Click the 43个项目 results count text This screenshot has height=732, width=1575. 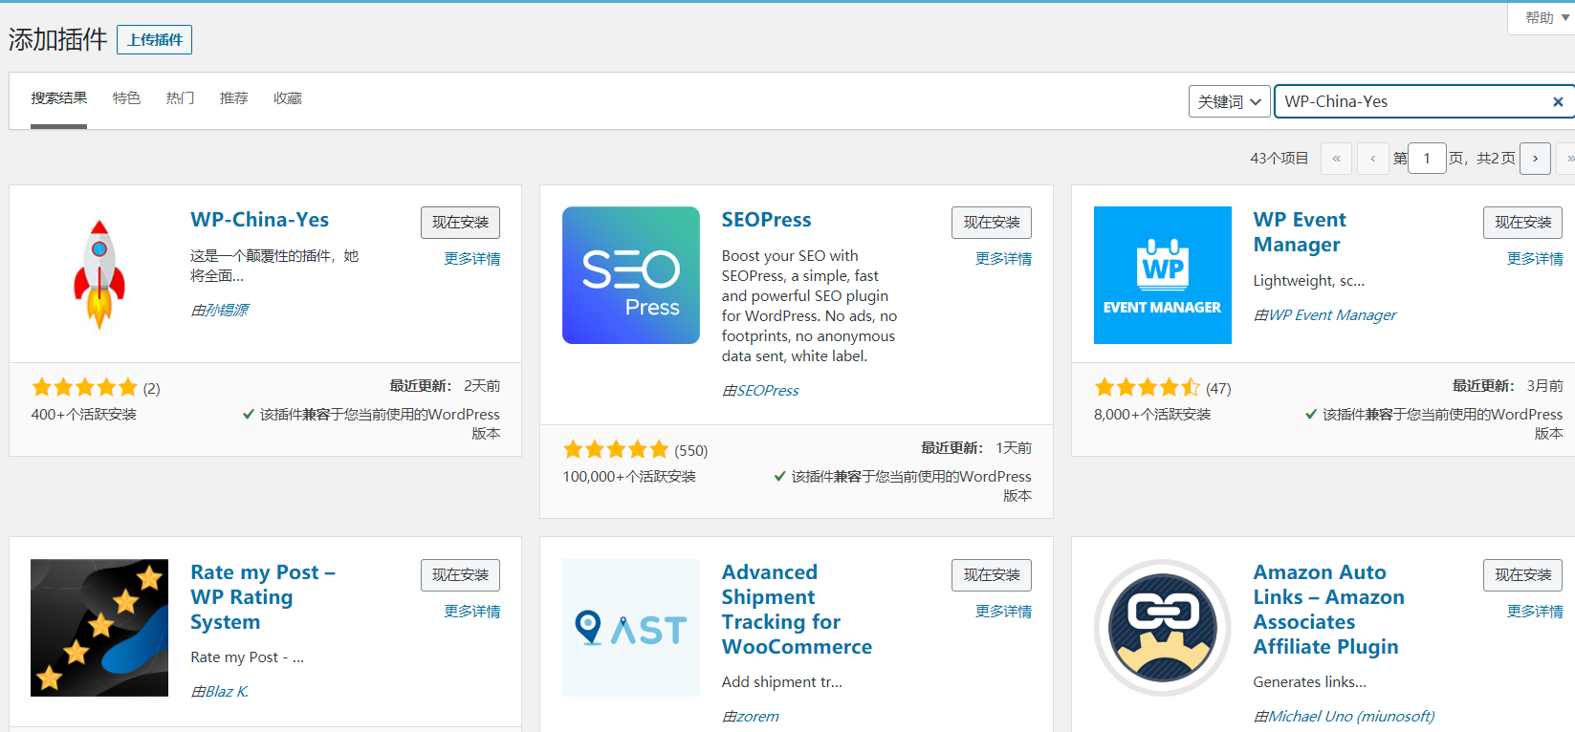click(1279, 159)
